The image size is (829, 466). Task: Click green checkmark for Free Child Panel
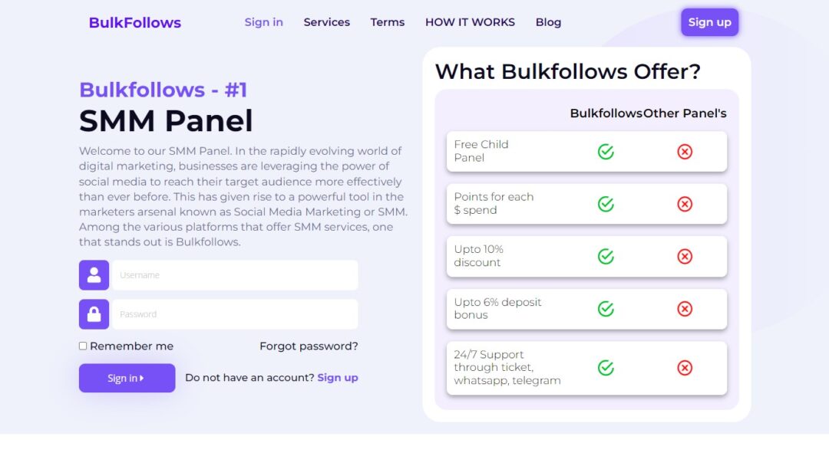(606, 152)
